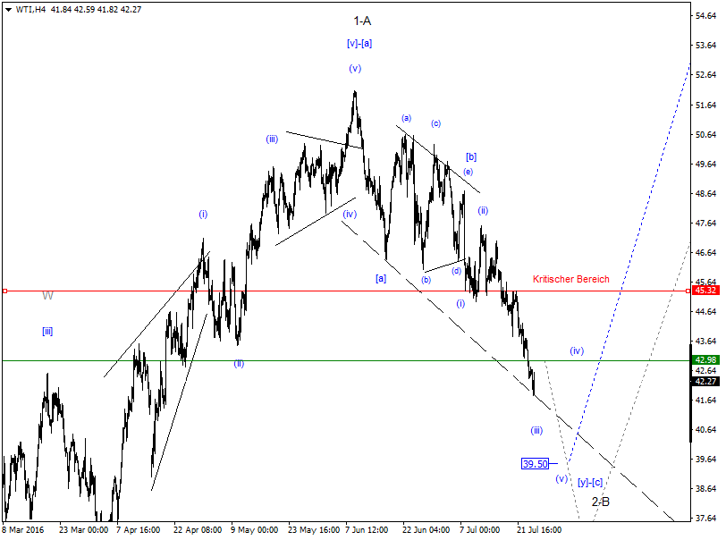Click the 21 Jul 16:00 time axis label
This screenshot has width=726, height=540.
(x=538, y=527)
